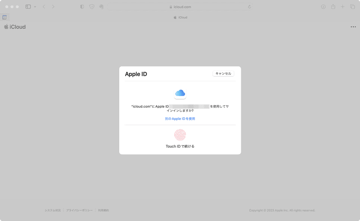Open the half-shield appearance toolbar icon
Image resolution: width=360 pixels, height=221 pixels.
pyautogui.click(x=82, y=7)
